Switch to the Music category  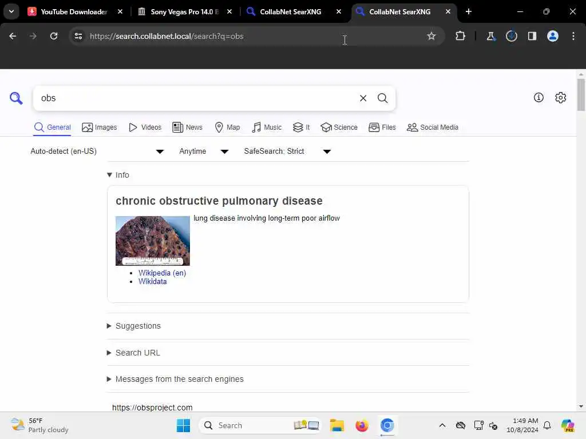[x=267, y=127]
